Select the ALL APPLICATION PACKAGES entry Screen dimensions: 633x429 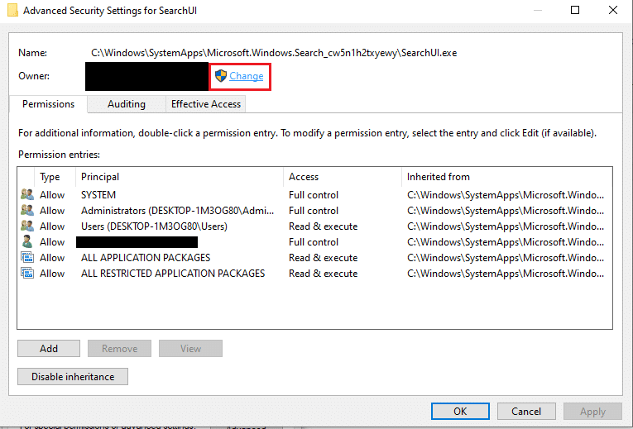146,258
